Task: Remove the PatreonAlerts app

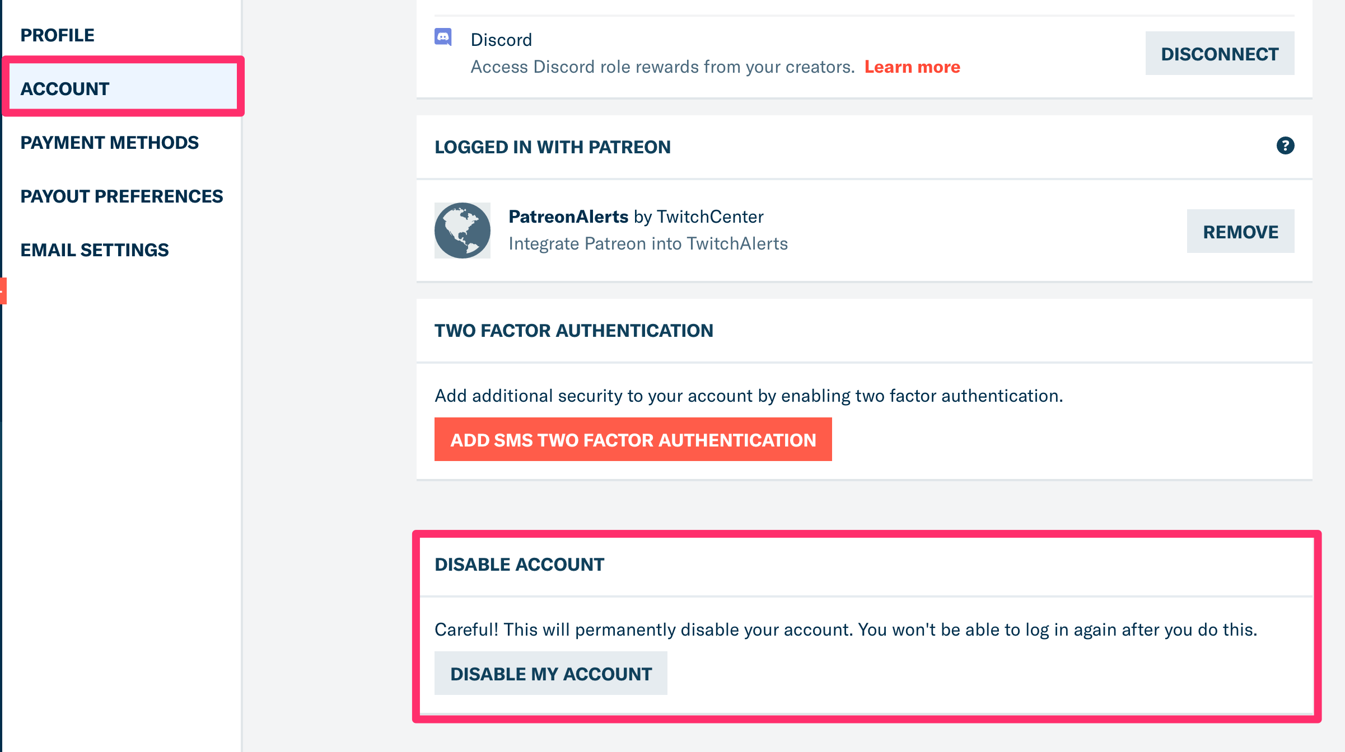Action: [x=1240, y=232]
